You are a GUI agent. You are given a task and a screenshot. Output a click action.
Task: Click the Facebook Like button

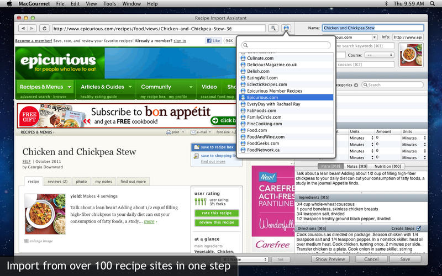click(x=214, y=41)
